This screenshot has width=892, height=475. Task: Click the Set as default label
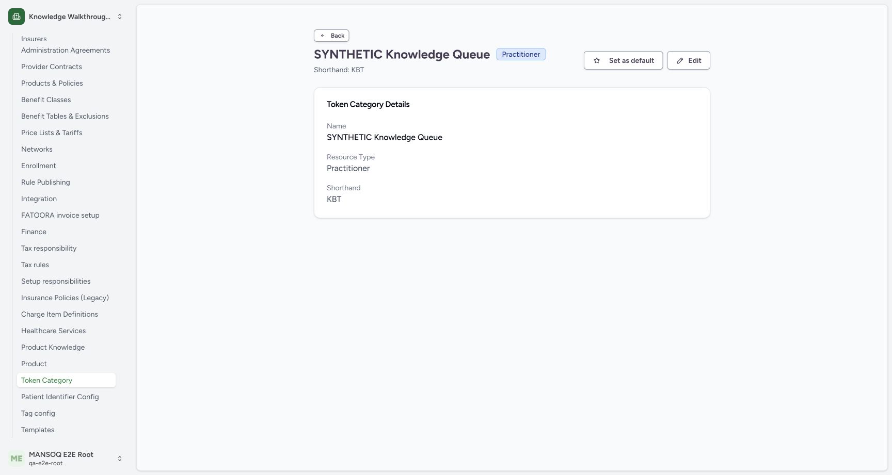pos(631,60)
